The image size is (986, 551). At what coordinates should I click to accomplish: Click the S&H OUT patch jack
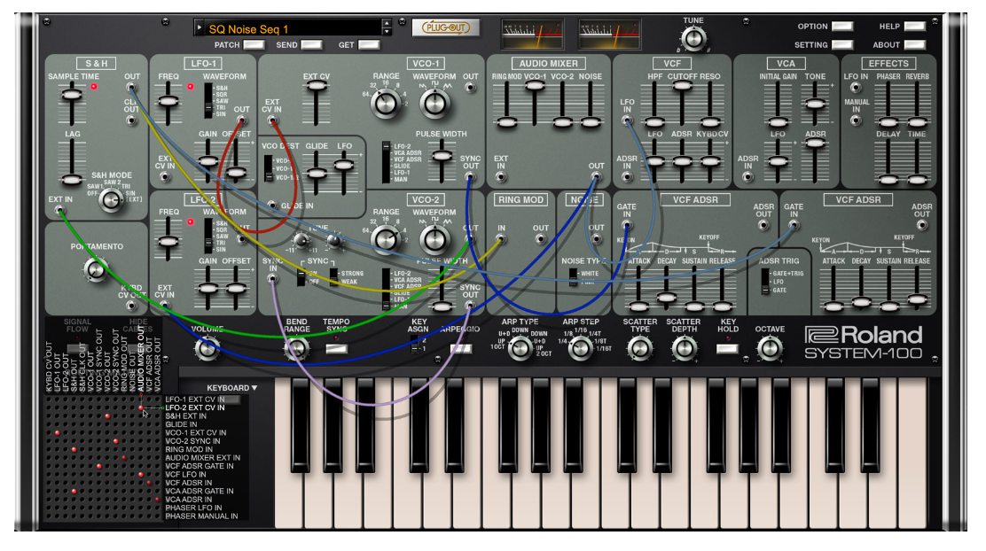point(131,88)
